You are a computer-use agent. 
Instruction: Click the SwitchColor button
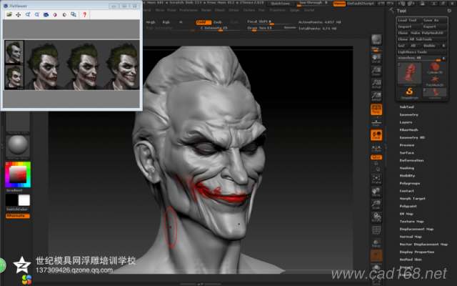pos(17,209)
